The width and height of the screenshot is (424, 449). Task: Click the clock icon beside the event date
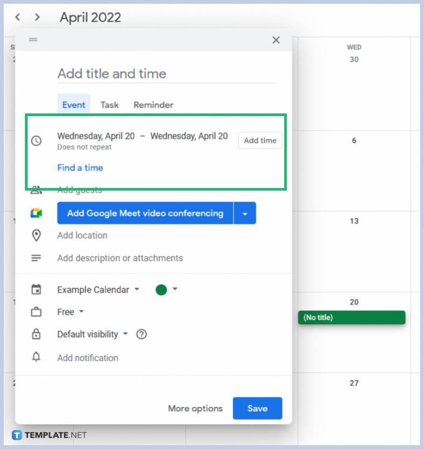pos(36,141)
